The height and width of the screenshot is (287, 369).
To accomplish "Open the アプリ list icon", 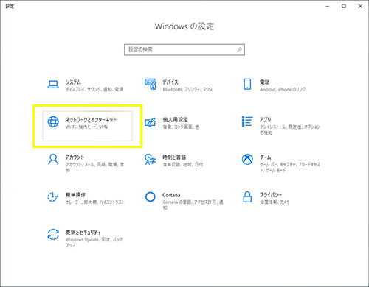I will [x=247, y=121].
